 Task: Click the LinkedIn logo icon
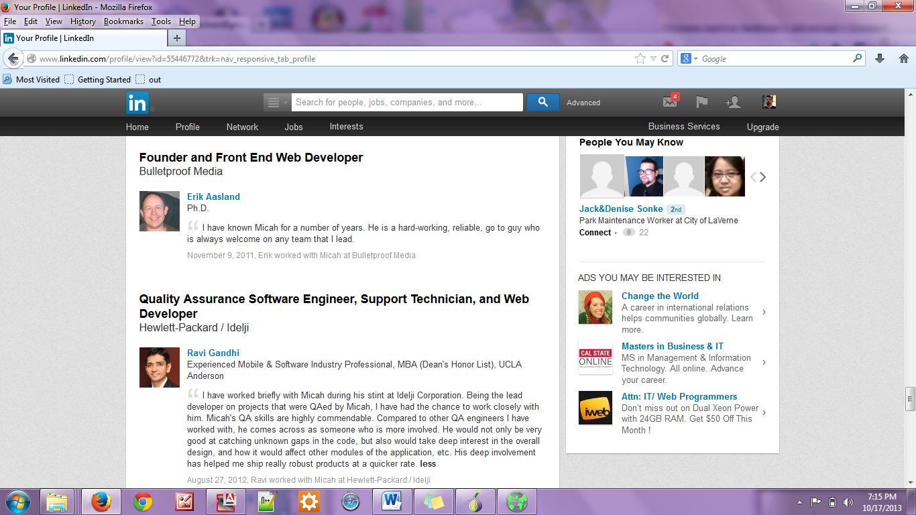[x=137, y=103]
